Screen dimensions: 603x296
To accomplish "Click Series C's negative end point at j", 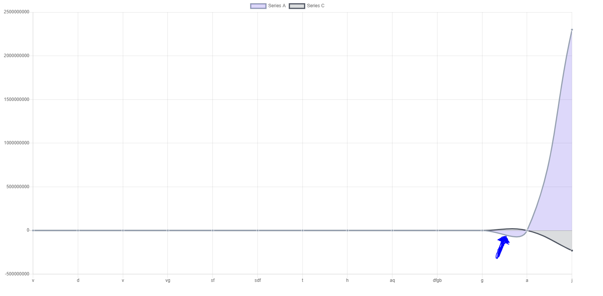I will [x=572, y=251].
